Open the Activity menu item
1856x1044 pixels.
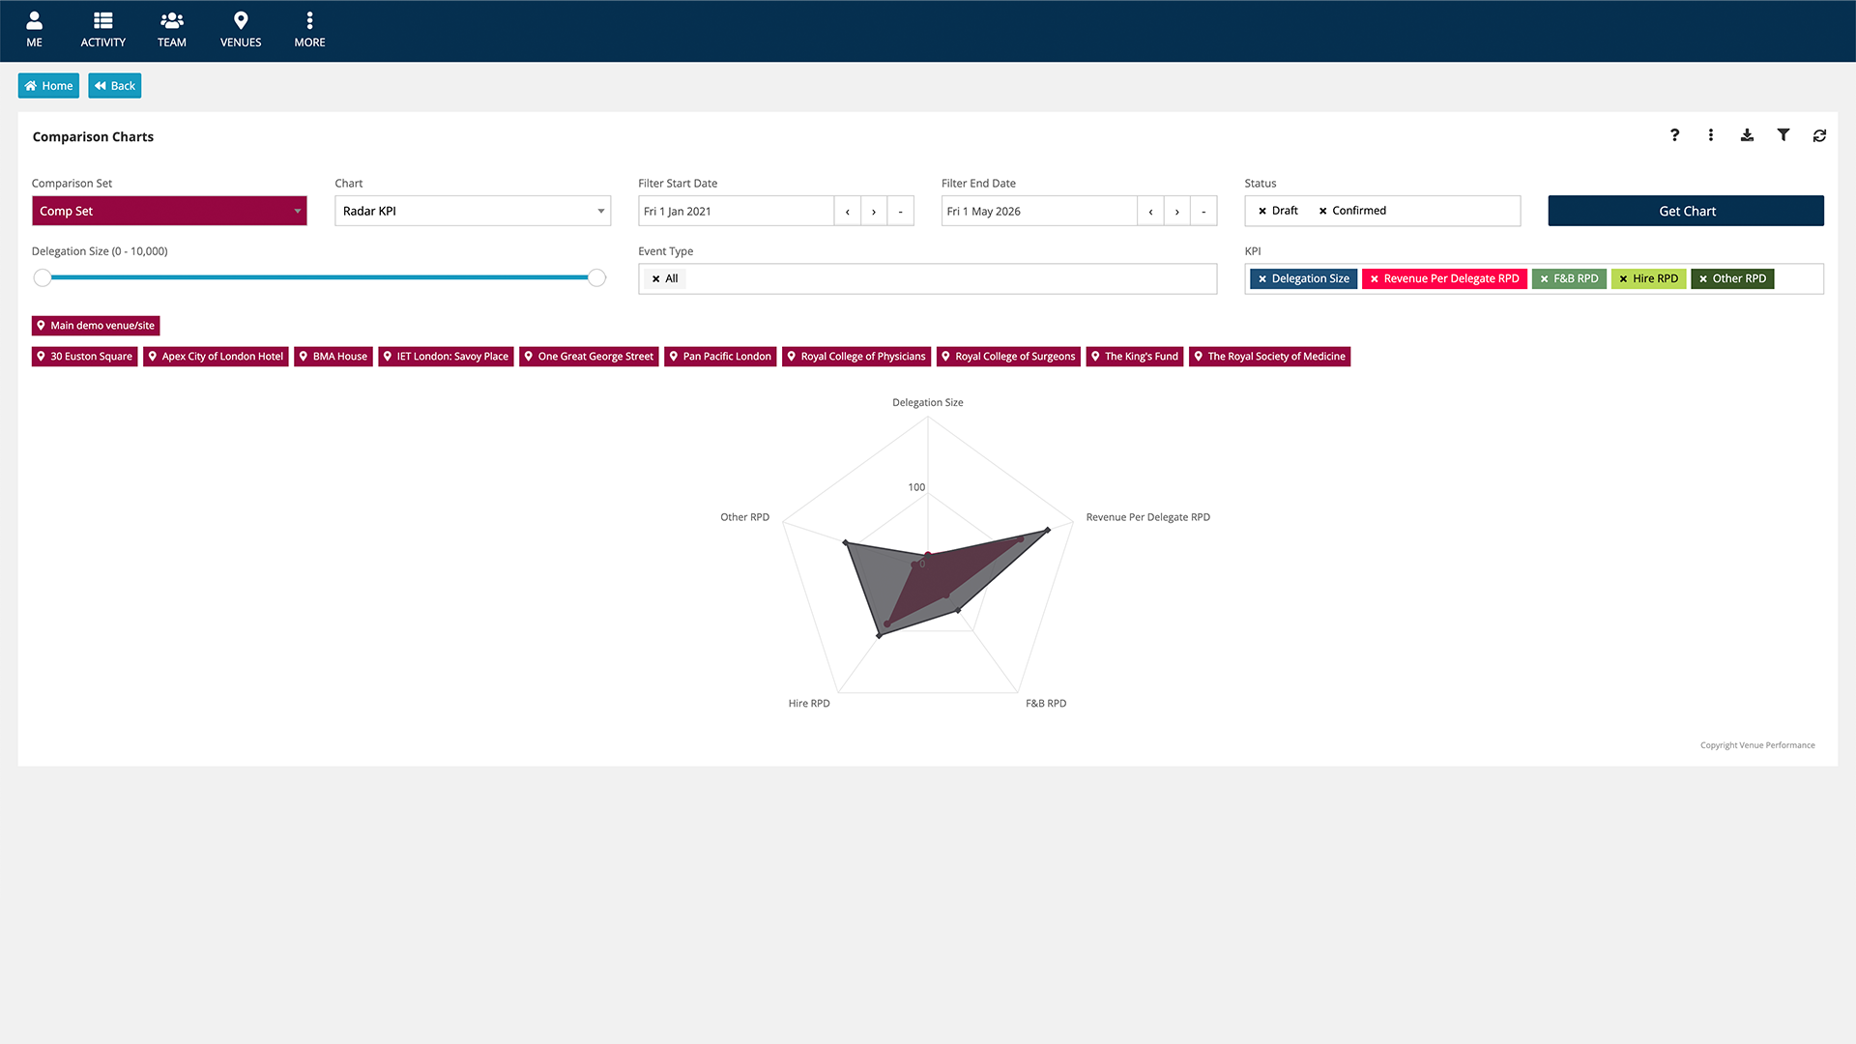pos(102,29)
